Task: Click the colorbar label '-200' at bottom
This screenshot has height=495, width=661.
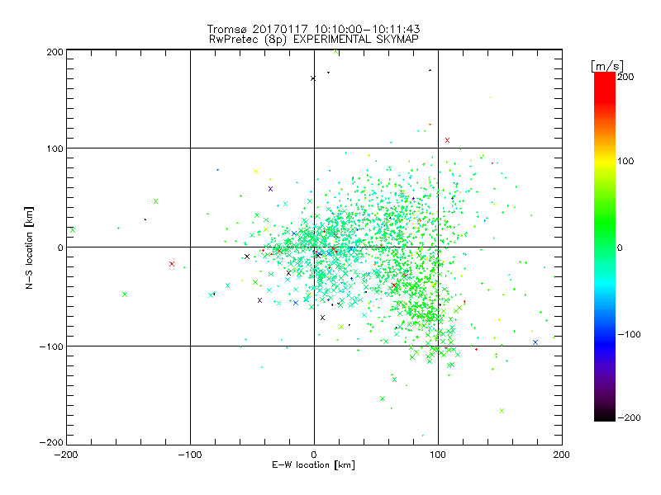Action: [629, 417]
